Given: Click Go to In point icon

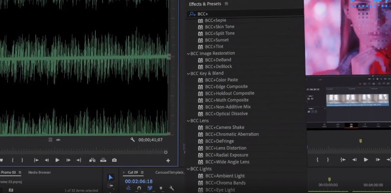Looking at the screenshot, I should point(36,160).
